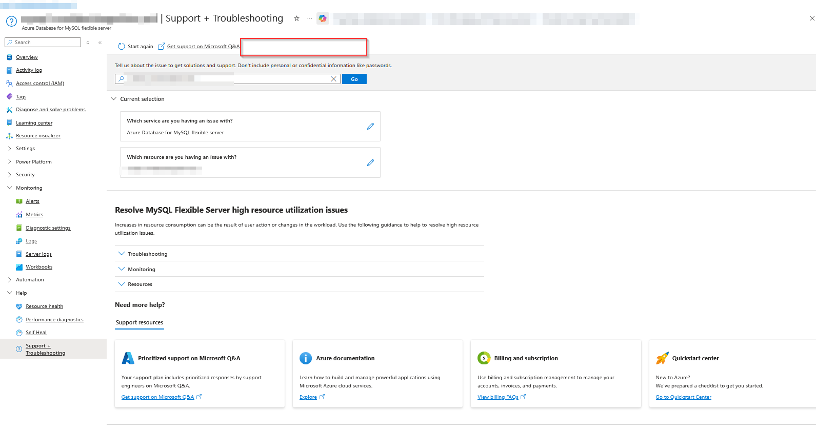
Task: Expand the Monitoring guidance accordion
Action: (x=300, y=269)
